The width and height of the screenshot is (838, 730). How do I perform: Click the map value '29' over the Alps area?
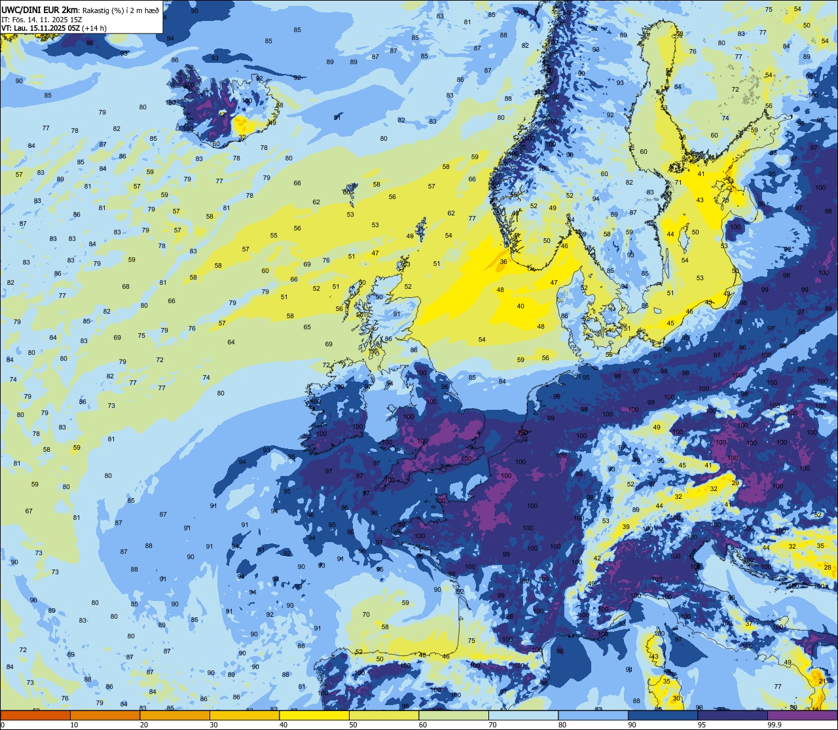pyautogui.click(x=735, y=483)
